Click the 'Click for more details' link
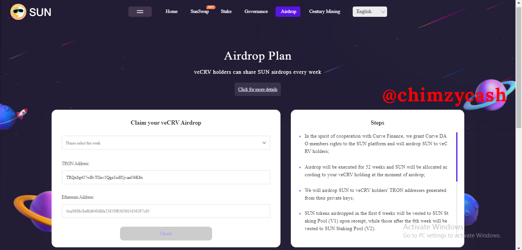 click(x=258, y=89)
